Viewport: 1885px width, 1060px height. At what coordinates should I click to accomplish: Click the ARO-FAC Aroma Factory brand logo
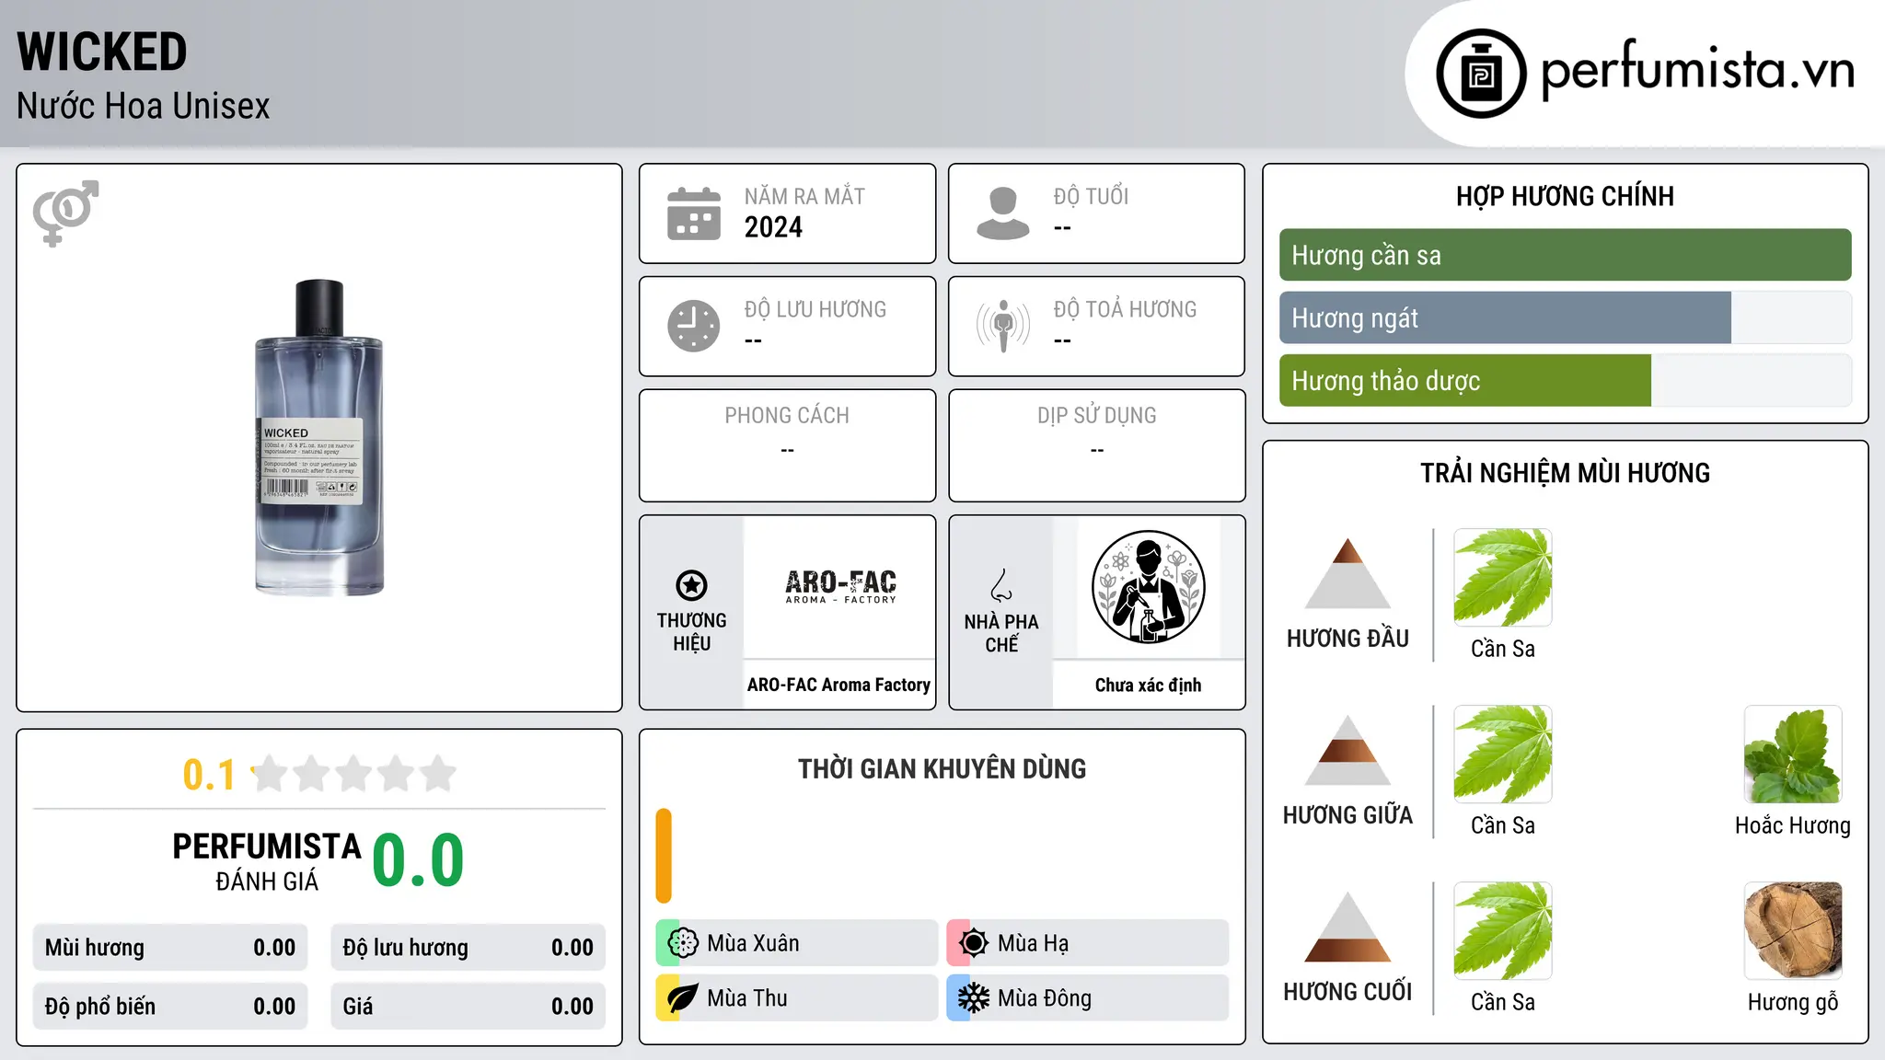840,586
